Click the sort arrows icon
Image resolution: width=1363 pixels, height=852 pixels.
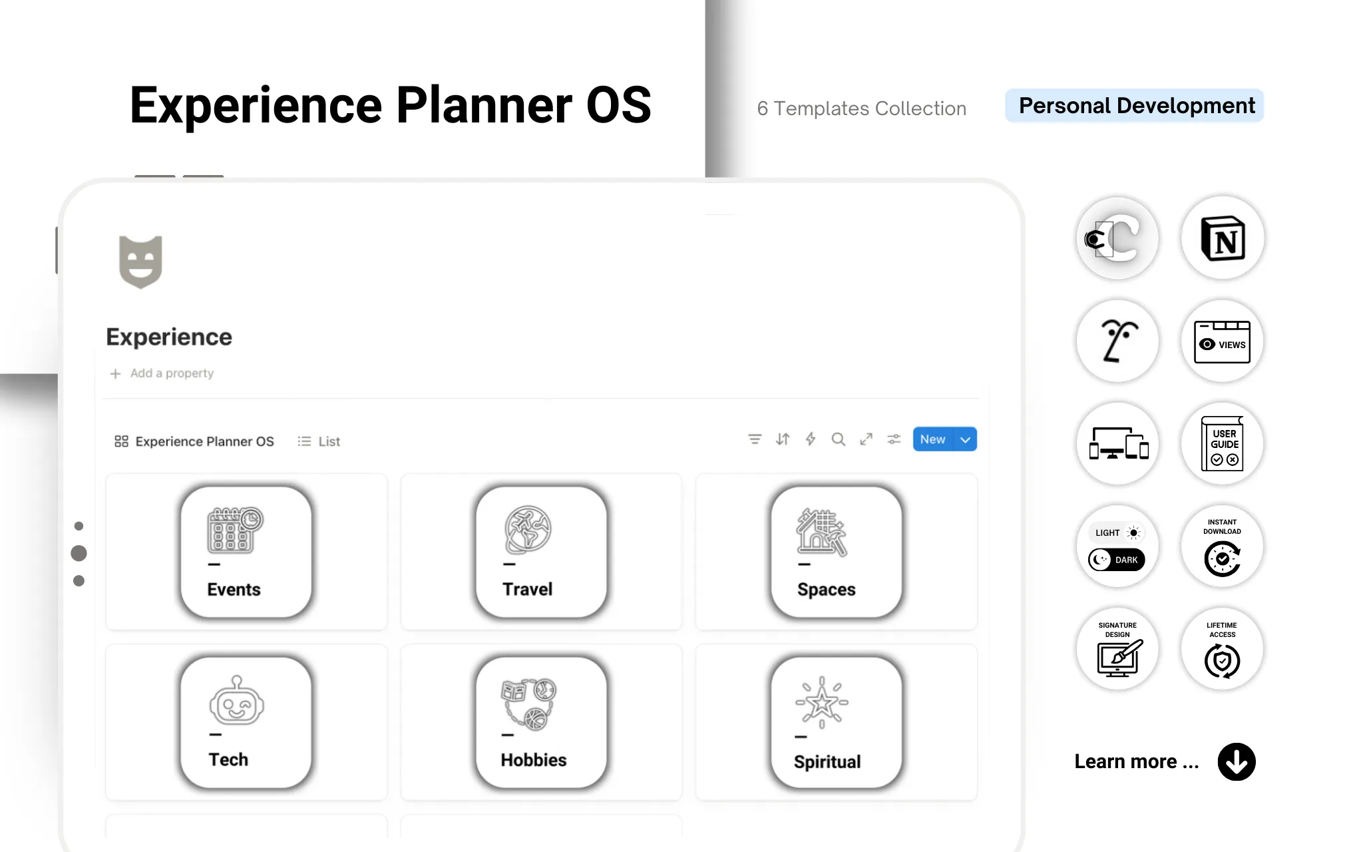(x=783, y=439)
